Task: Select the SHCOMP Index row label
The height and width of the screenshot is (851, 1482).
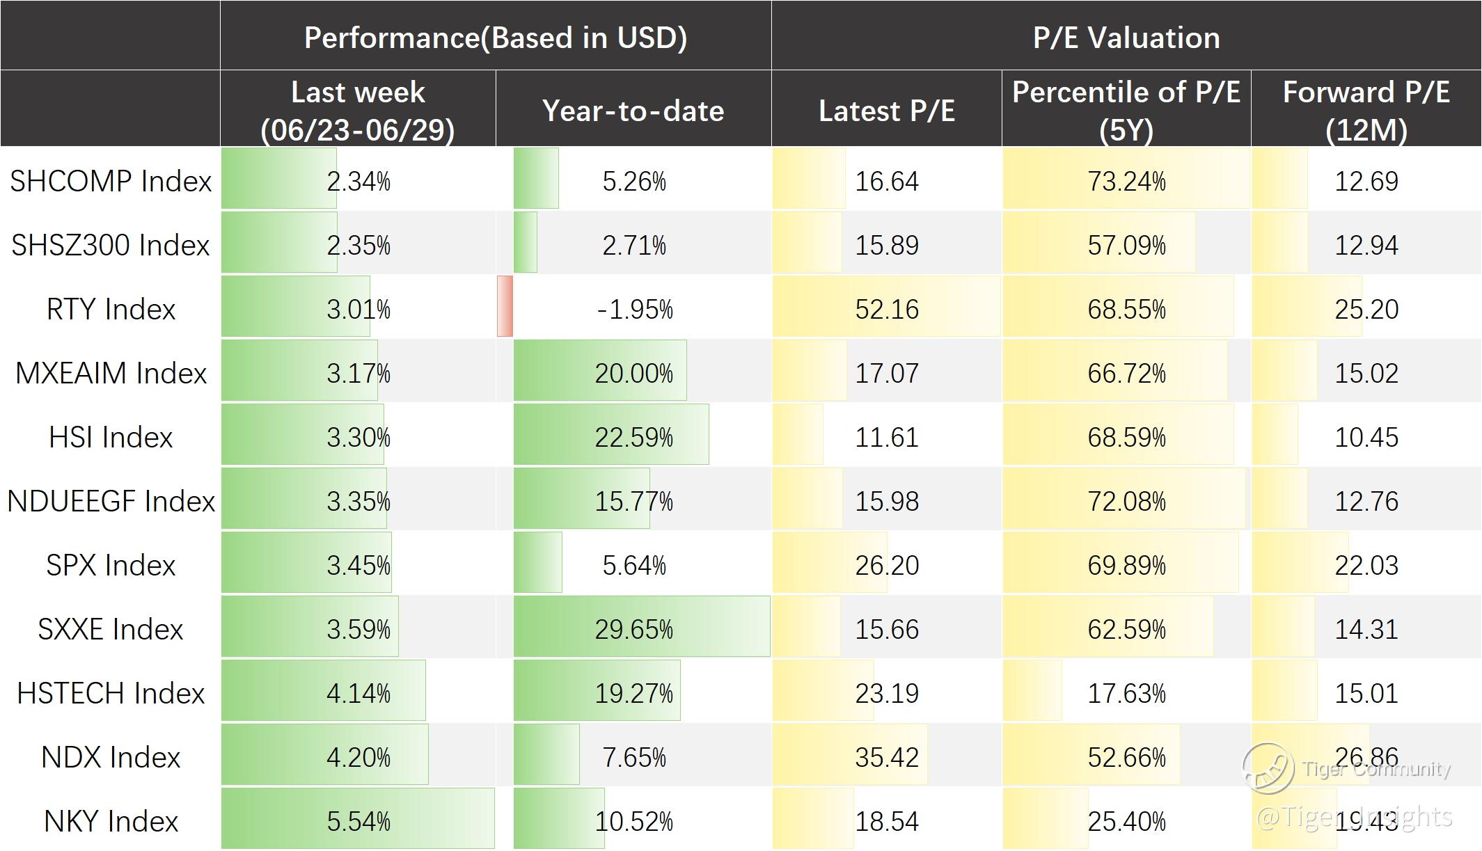Action: (111, 181)
